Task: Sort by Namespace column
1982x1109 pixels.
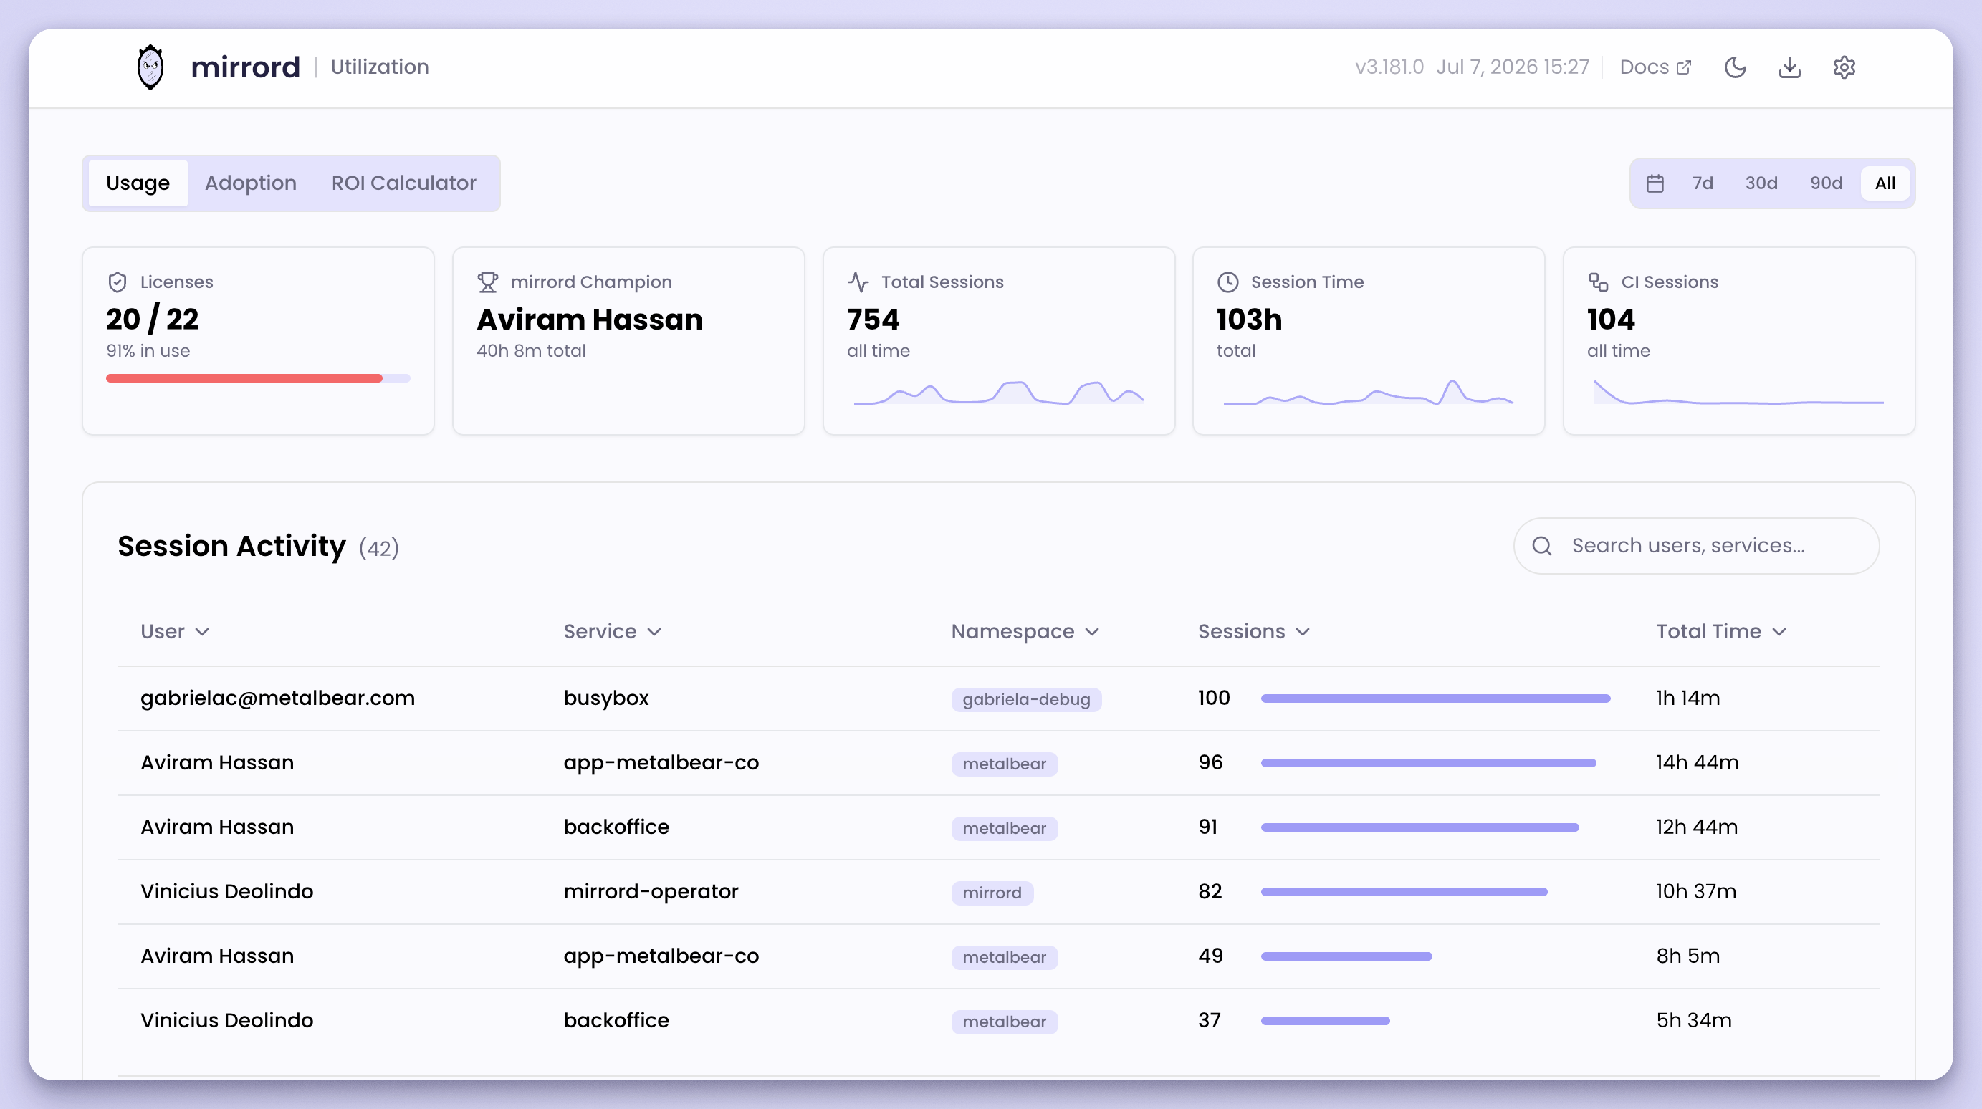Action: (1025, 631)
